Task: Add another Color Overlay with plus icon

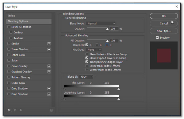Action: tap(49, 66)
